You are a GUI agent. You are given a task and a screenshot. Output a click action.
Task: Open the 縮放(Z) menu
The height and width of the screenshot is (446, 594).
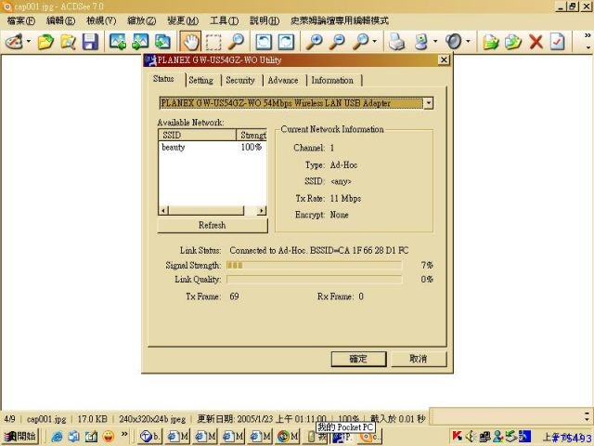141,20
